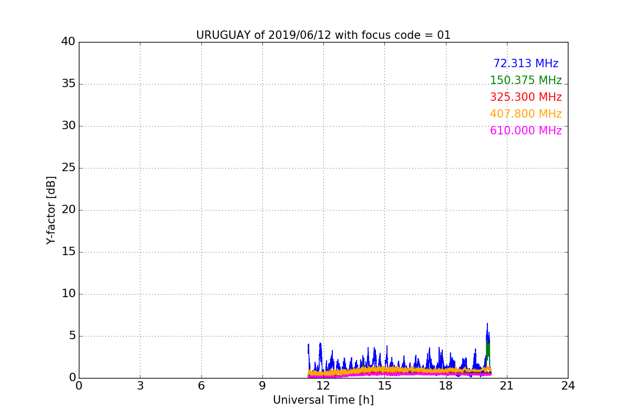The width and height of the screenshot is (631, 420).
Task: Click the 5 tick on the Y axis
Action: [x=72, y=336]
